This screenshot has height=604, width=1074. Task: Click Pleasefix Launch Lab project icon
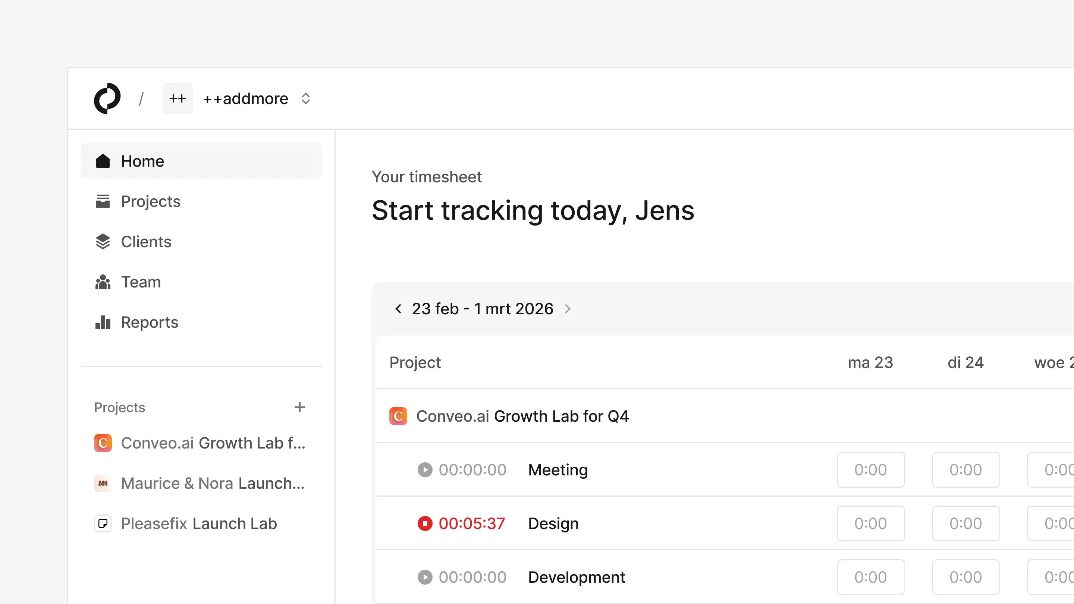coord(103,523)
